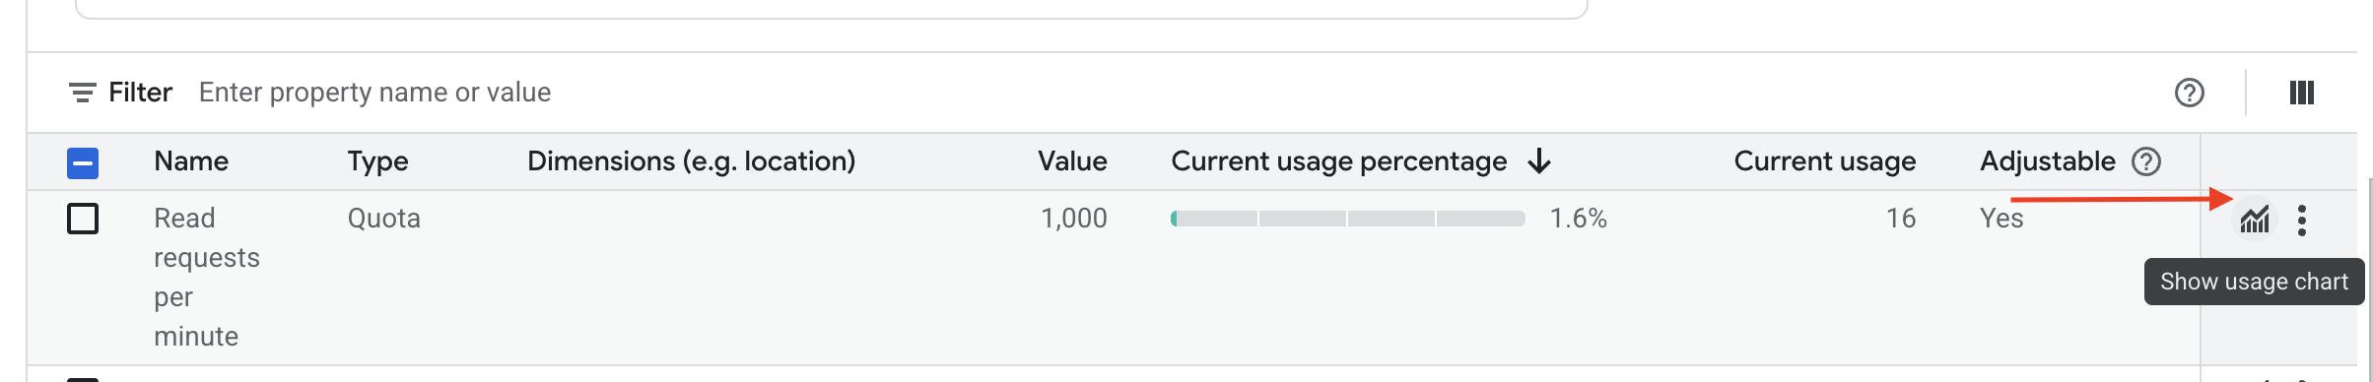The height and width of the screenshot is (382, 2373).
Task: Sort by the Value column header
Action: coord(1072,161)
